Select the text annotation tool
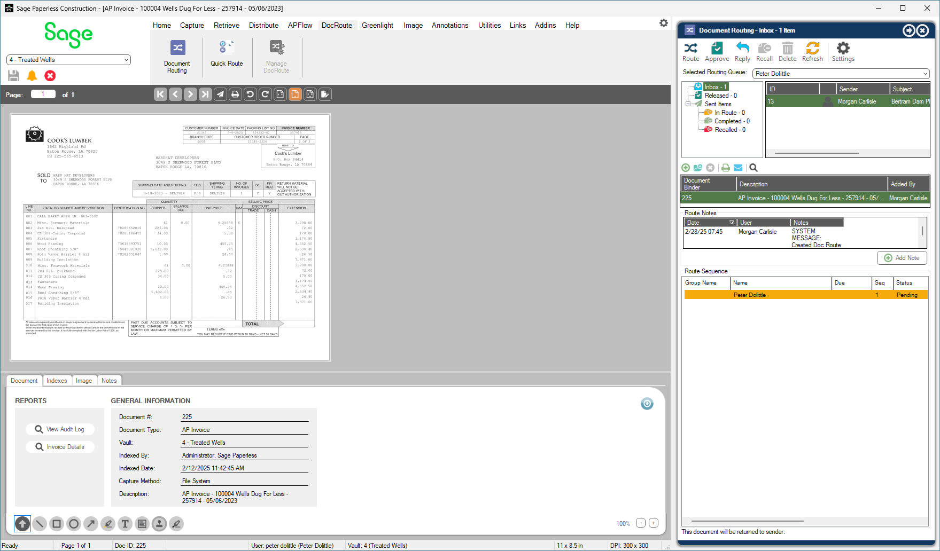Image resolution: width=940 pixels, height=551 pixels. 125,524
